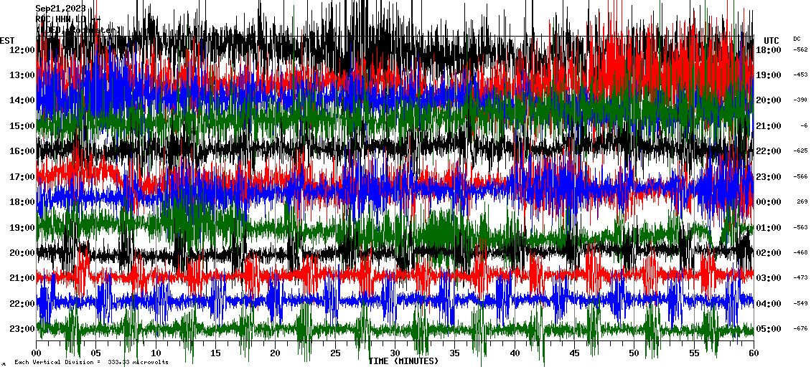Click the DC column header
This screenshot has width=811, height=372.
click(797, 39)
